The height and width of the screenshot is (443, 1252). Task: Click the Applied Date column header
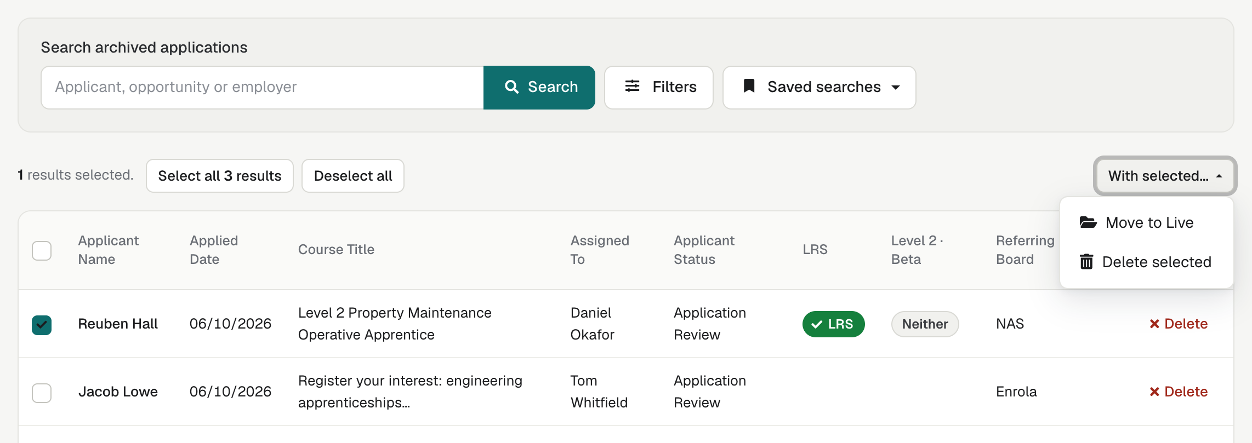click(x=214, y=250)
